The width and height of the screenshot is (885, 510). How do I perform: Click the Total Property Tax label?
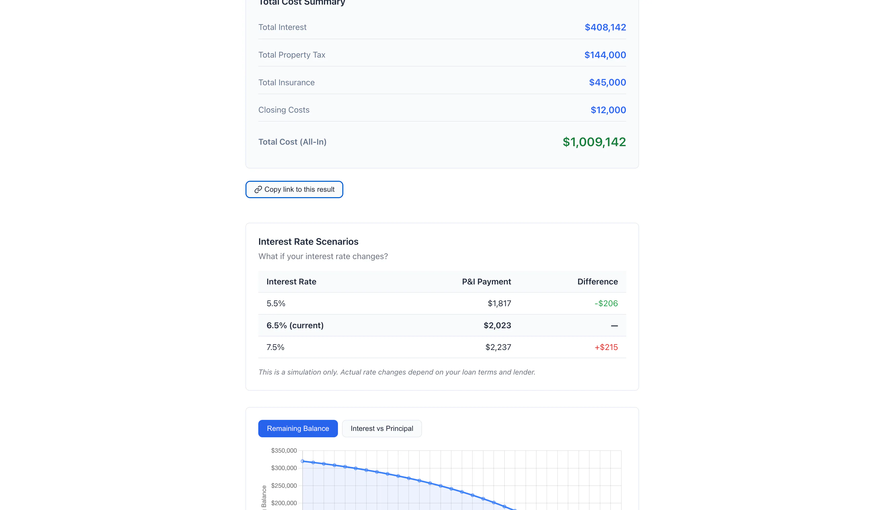(x=292, y=55)
